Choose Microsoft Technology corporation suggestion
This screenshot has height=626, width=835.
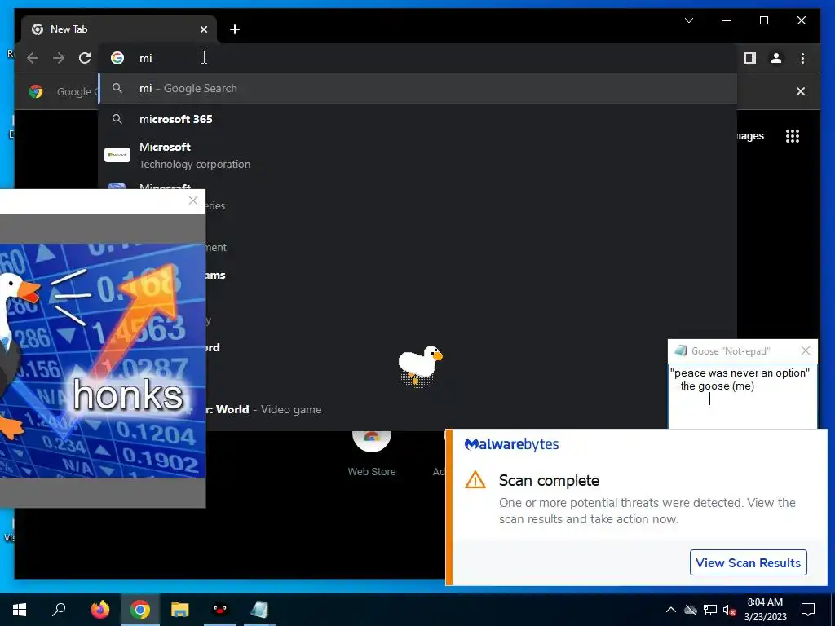pyautogui.click(x=418, y=155)
